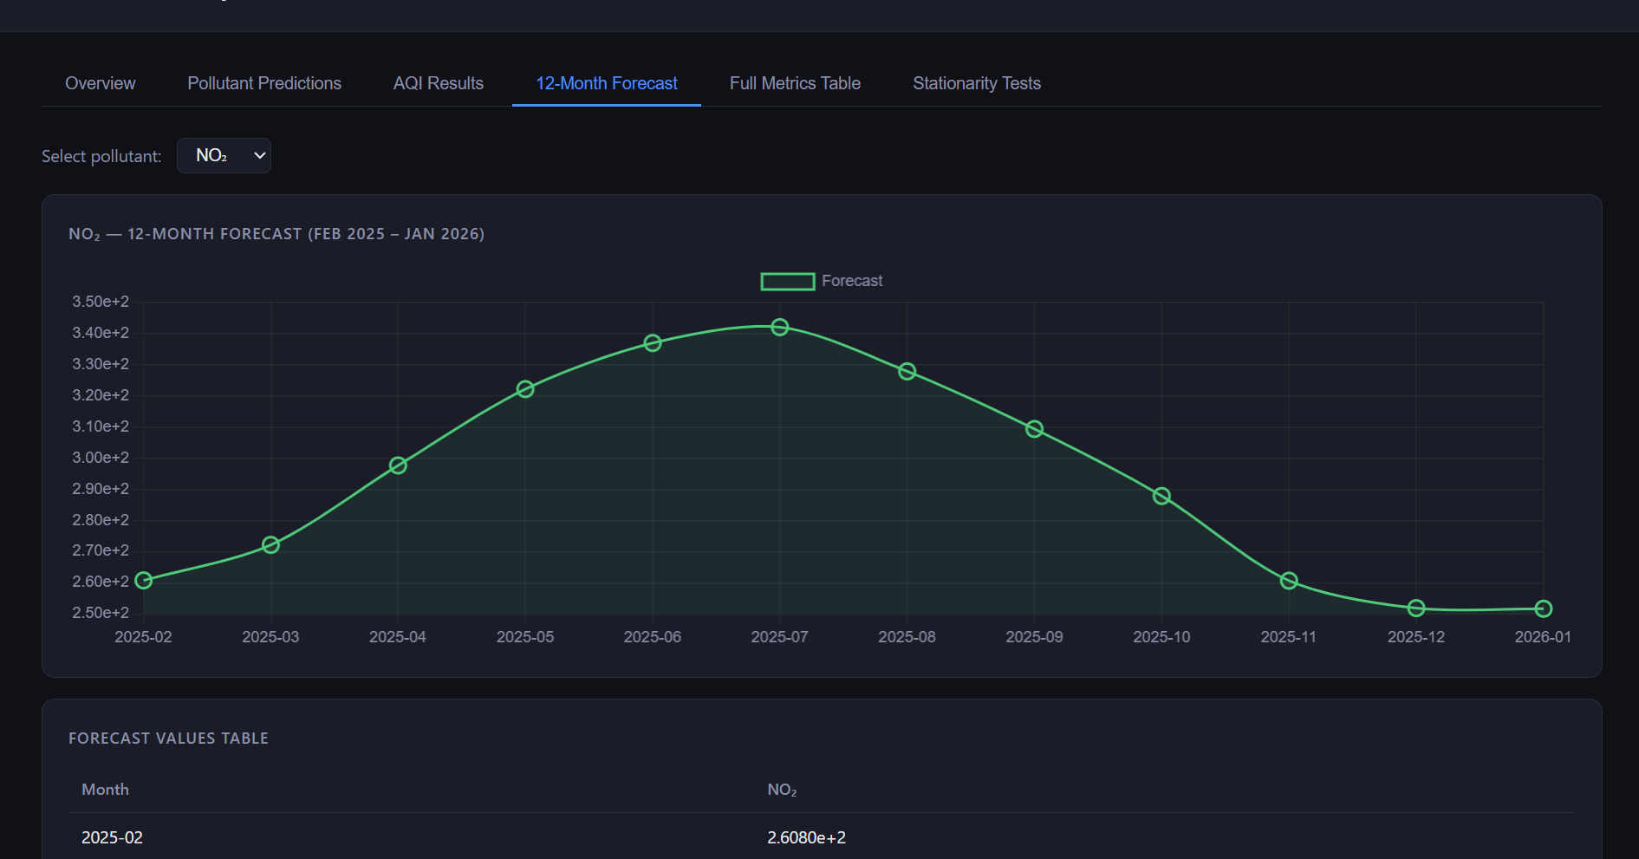The height and width of the screenshot is (859, 1639).
Task: Click the 2026-01 x-axis label
Action: (x=1543, y=637)
